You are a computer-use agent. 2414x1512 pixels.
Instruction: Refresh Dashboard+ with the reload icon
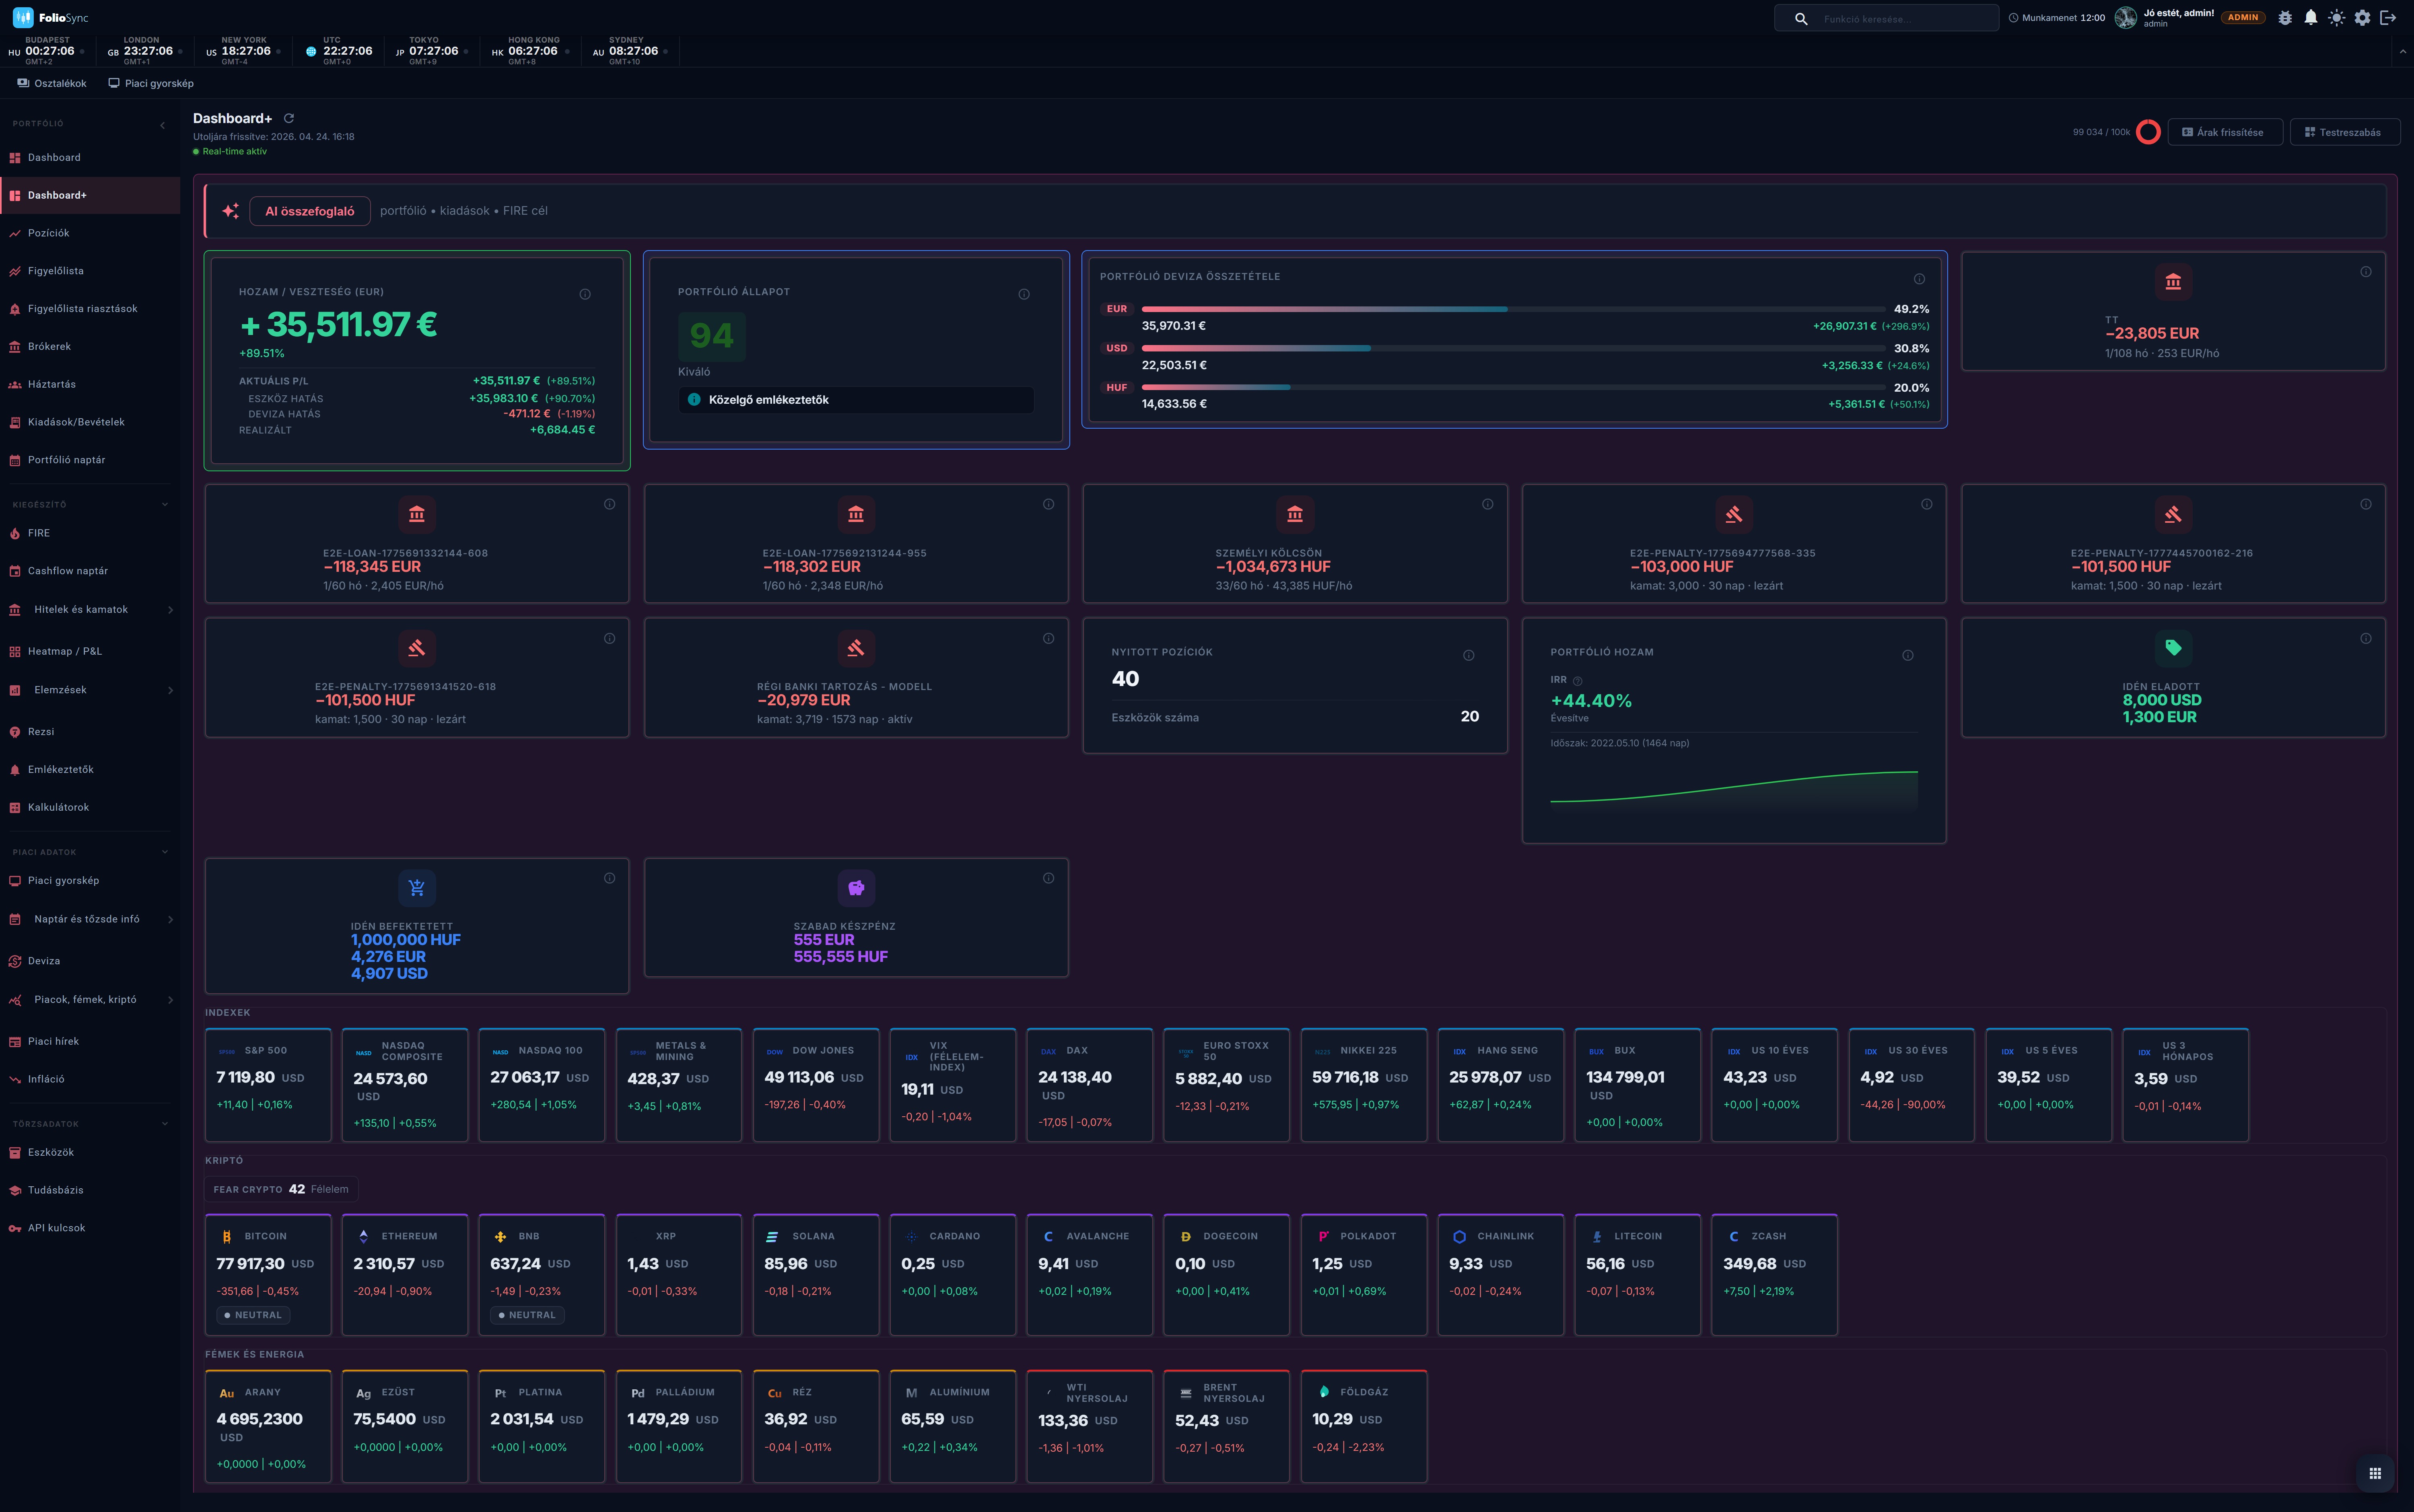click(x=289, y=118)
